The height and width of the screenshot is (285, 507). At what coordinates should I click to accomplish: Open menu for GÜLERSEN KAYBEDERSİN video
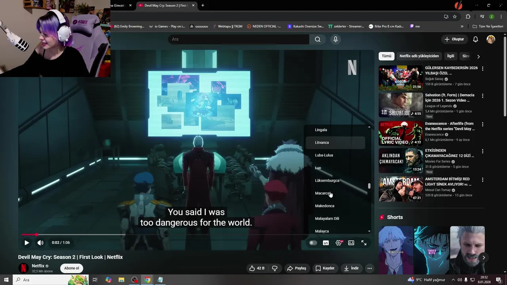point(482,68)
